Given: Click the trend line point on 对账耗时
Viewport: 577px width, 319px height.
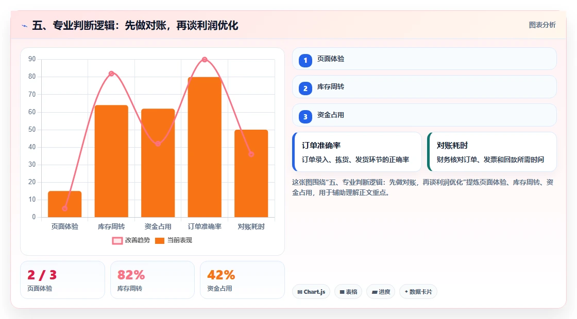Looking at the screenshot, I should 251,154.
